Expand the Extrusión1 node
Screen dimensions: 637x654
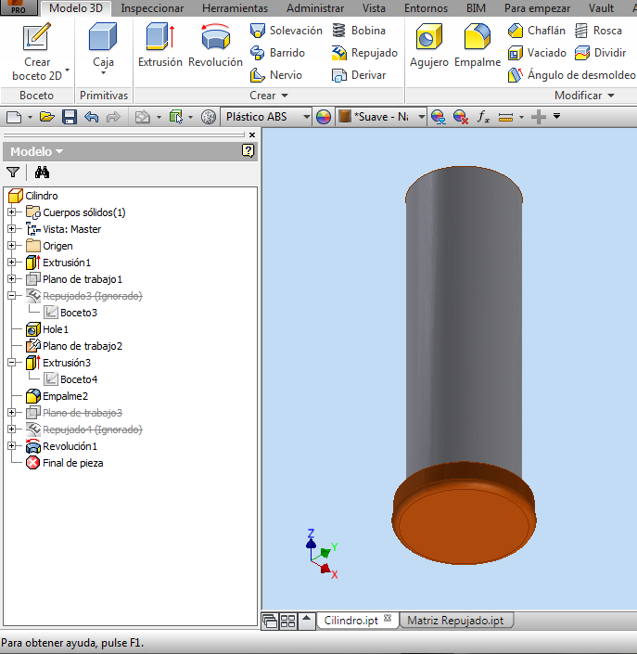tap(12, 263)
